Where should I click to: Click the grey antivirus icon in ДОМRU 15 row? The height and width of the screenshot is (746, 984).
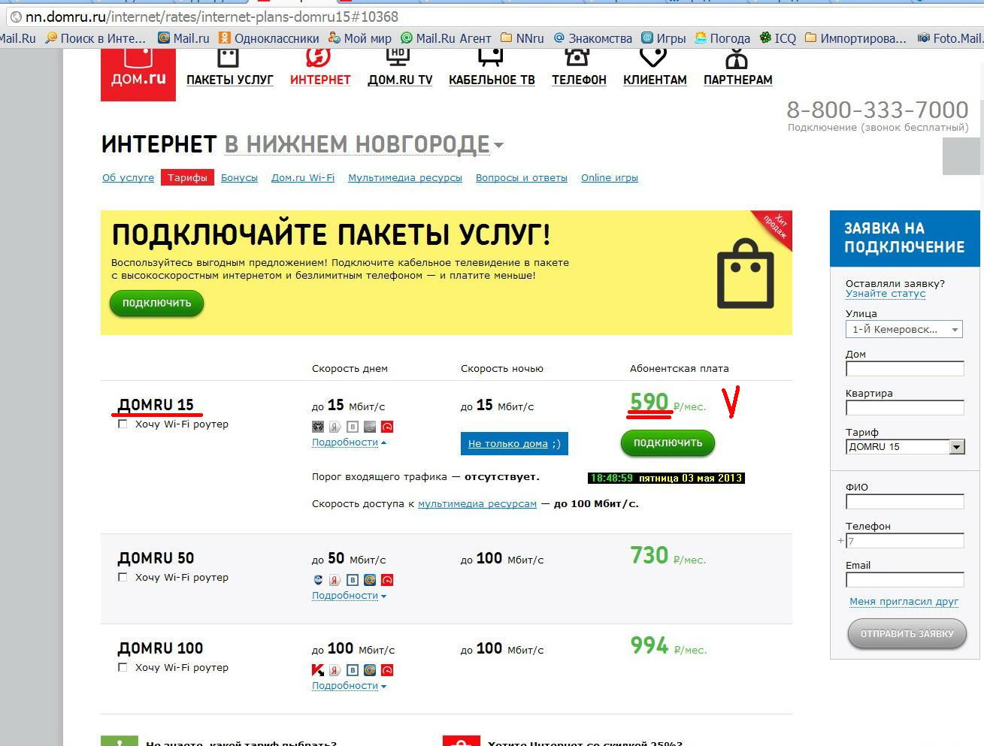pos(318,427)
